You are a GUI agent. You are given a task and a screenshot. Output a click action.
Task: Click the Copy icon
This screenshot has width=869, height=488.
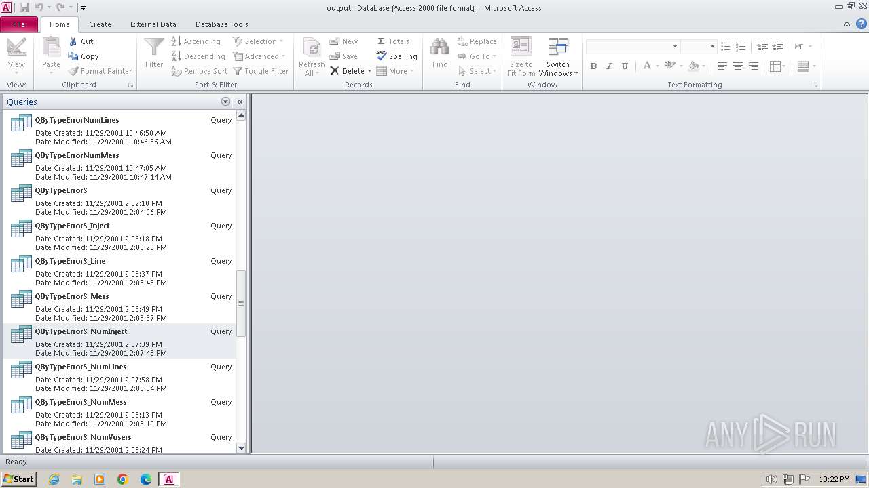coord(73,56)
